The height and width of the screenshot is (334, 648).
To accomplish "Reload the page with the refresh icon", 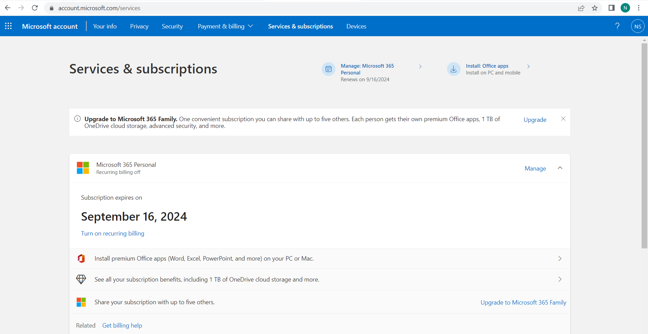I will click(x=35, y=8).
